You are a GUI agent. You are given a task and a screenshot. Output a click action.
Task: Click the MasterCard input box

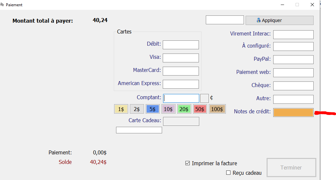click(180, 71)
